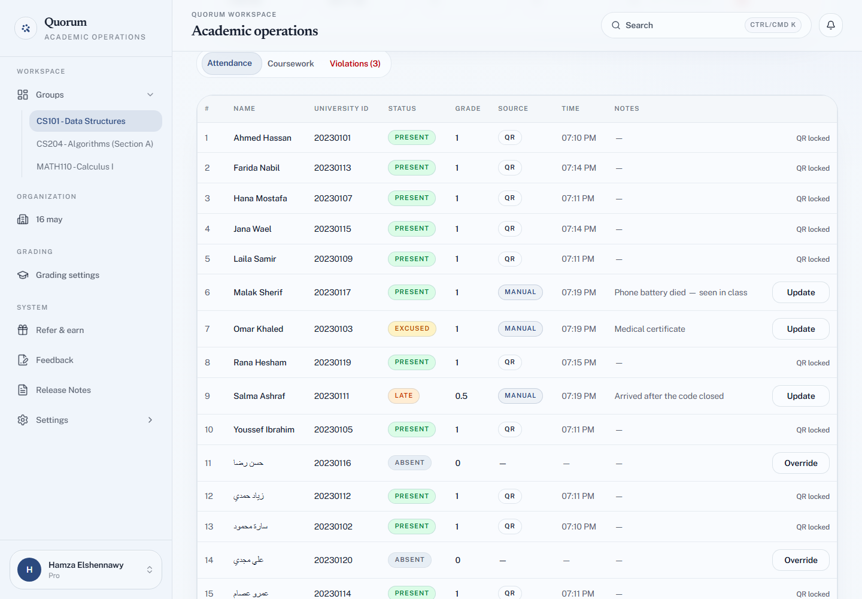This screenshot has height=599, width=862.
Task: Open the notifications bell
Action: 831,25
